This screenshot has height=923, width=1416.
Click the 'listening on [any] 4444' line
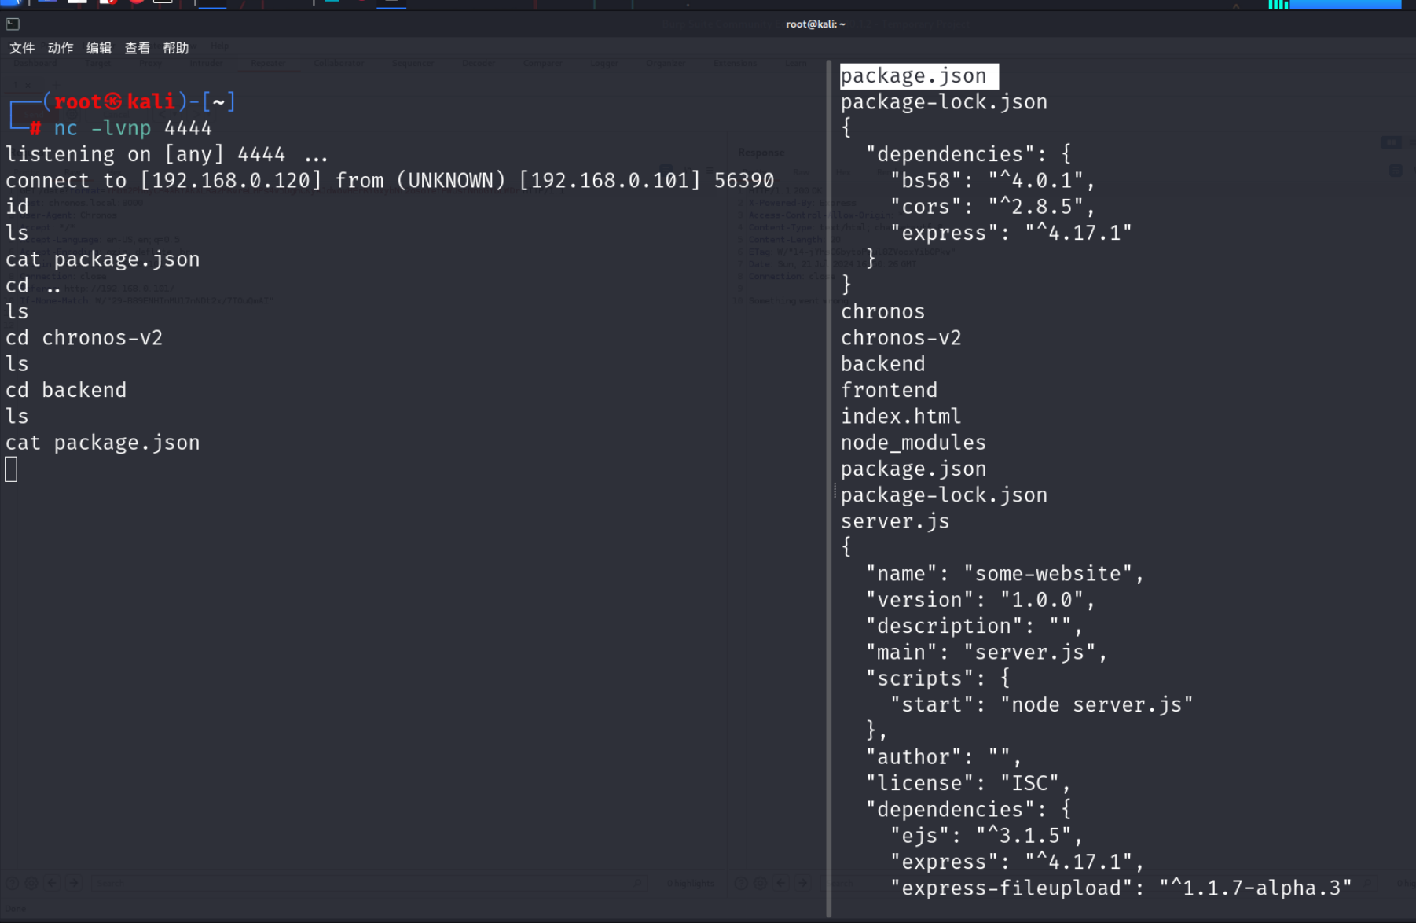[x=167, y=154]
